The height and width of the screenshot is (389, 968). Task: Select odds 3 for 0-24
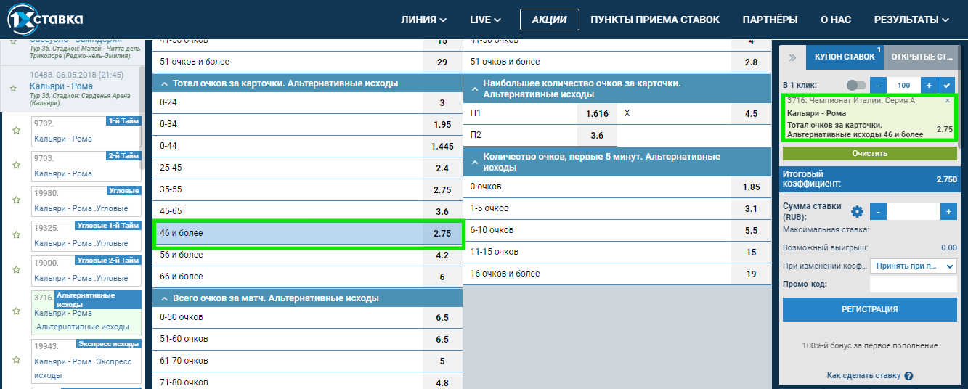[442, 103]
